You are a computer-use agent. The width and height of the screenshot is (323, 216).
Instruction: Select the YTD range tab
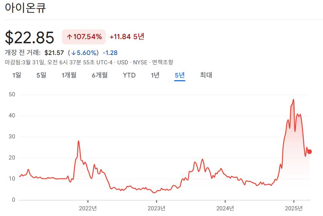(x=129, y=75)
